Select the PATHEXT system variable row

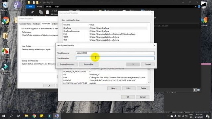click(x=105, y=80)
